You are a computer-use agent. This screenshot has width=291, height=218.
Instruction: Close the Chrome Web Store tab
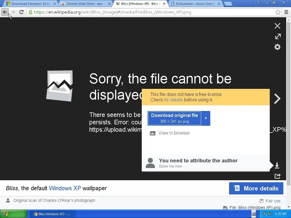pyautogui.click(x=109, y=4)
